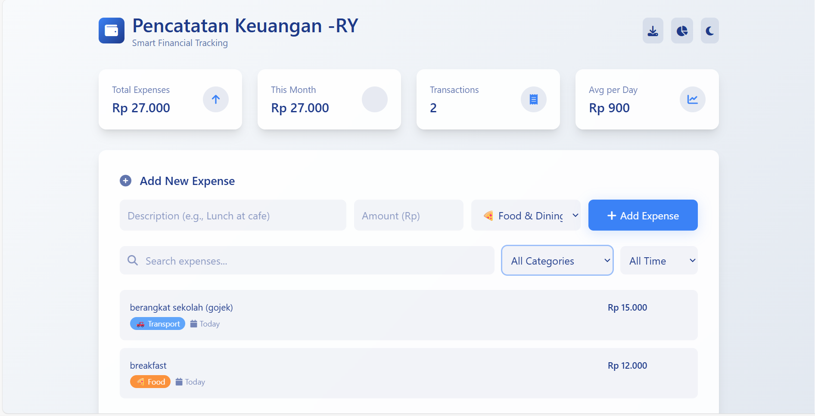The image size is (815, 416).
Task: Click the blue Transport category tag
Action: 158,324
